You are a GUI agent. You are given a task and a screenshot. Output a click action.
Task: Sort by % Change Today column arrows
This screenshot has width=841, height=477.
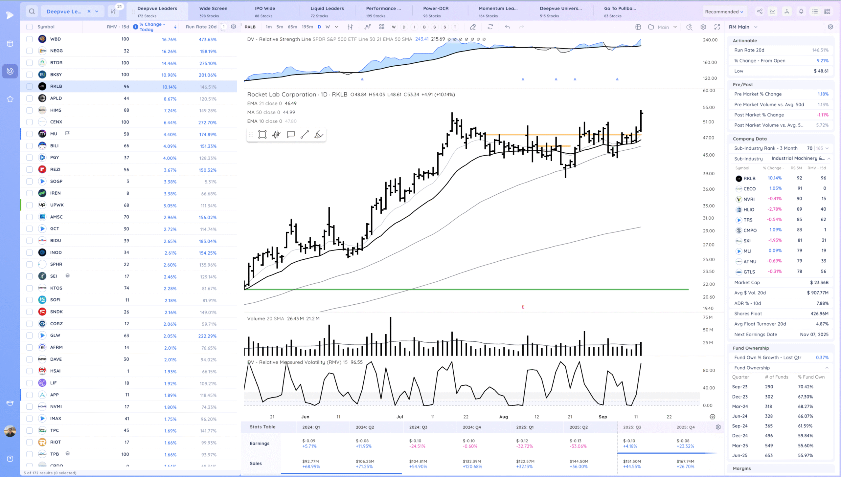(x=175, y=27)
